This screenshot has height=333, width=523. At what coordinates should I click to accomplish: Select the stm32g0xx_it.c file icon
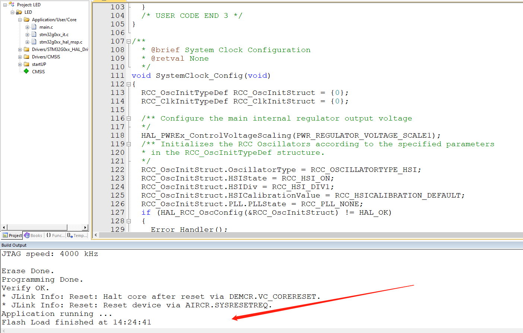click(x=34, y=35)
